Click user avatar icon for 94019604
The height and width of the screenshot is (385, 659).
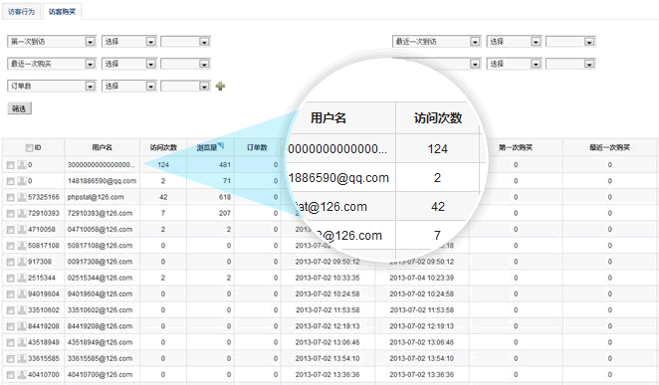(x=22, y=293)
